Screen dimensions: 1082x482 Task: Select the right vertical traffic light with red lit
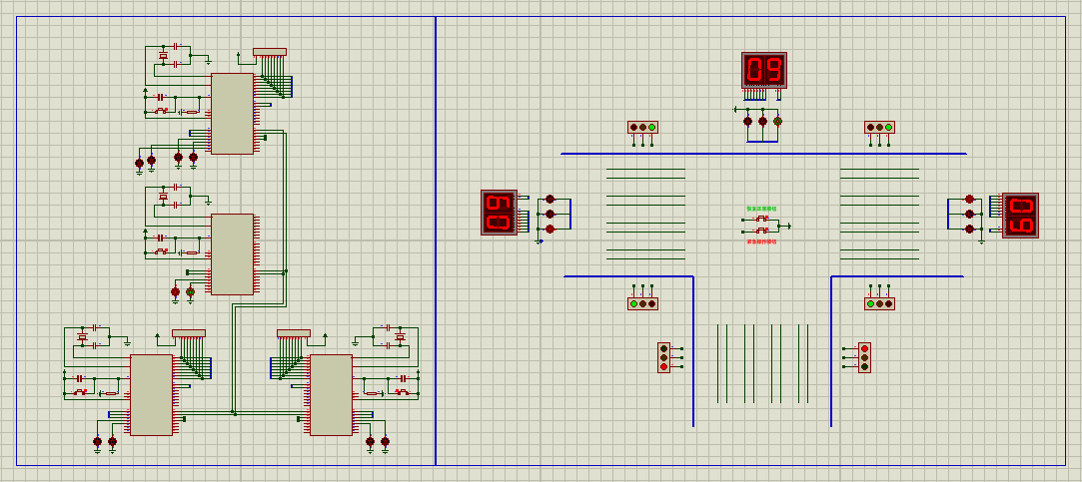[x=864, y=357]
